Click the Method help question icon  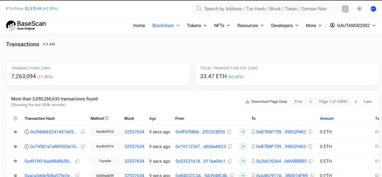click(x=106, y=119)
